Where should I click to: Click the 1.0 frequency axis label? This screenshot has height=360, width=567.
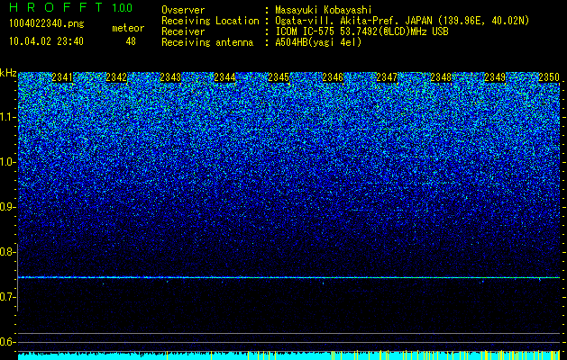[x=7, y=162]
